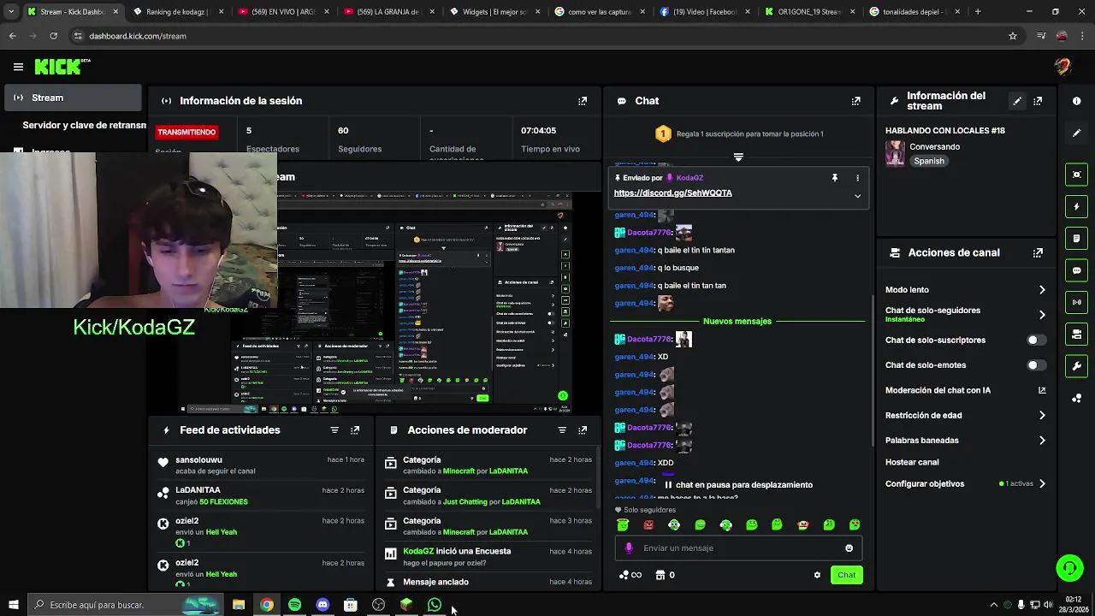Unpin the pinned Discord message

click(834, 178)
